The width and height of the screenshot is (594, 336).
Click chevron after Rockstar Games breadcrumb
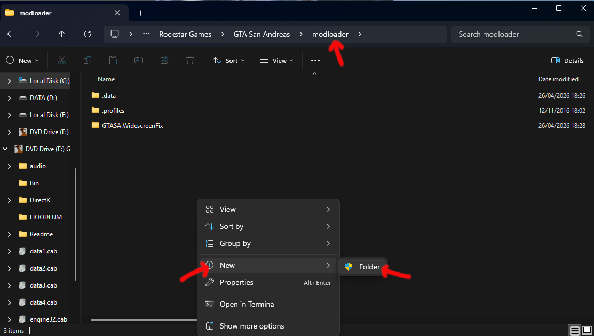click(222, 34)
